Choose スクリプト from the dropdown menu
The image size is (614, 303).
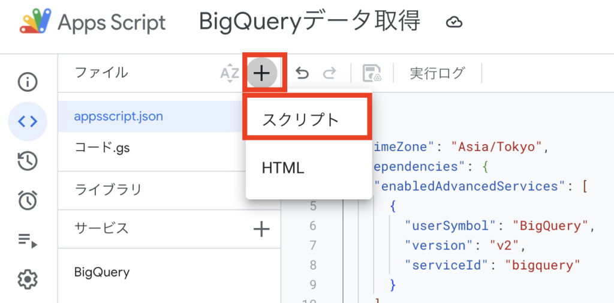(308, 119)
